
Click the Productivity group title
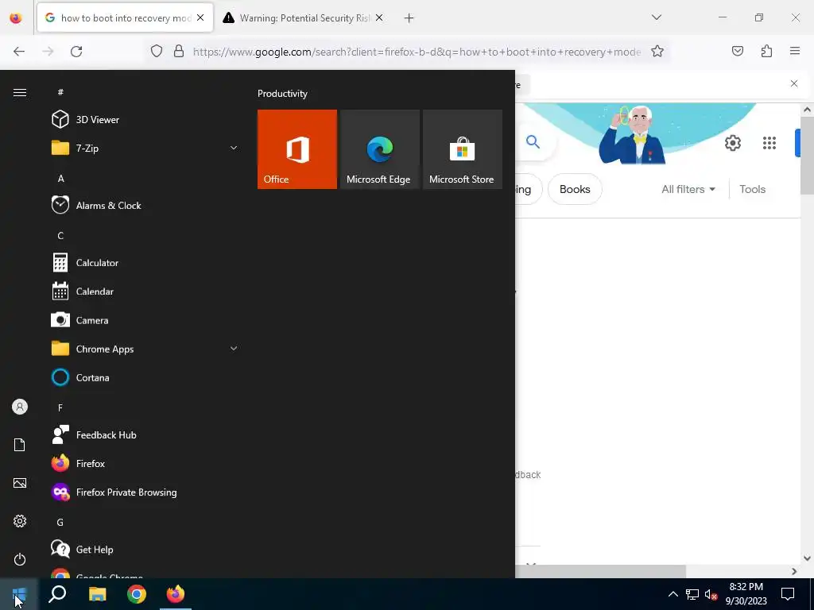282,94
